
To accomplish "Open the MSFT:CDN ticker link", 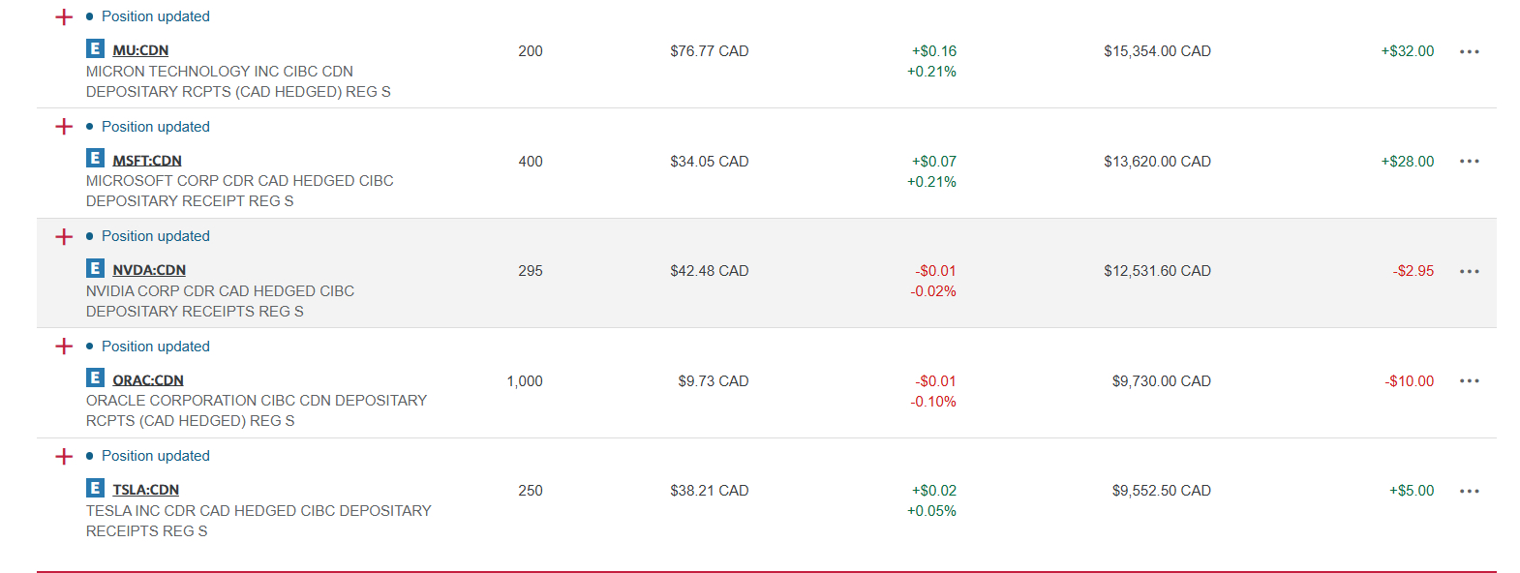I will (x=147, y=161).
